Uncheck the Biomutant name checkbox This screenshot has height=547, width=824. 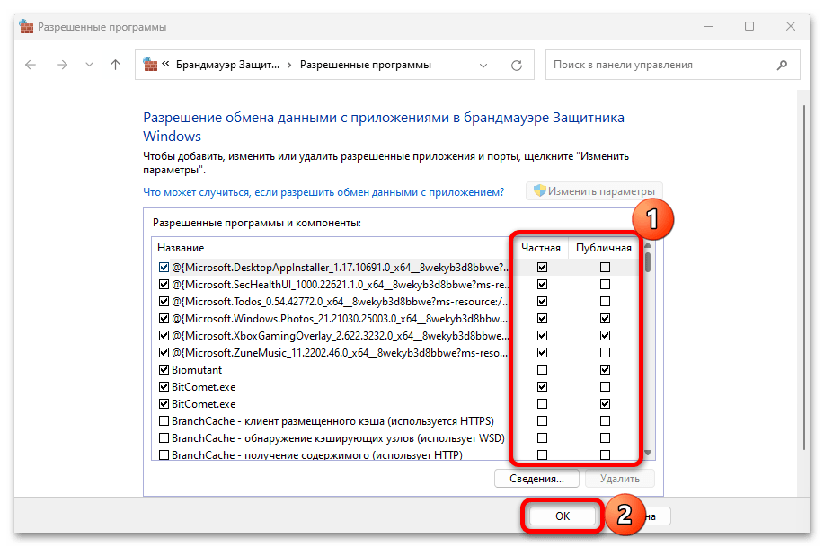(164, 369)
